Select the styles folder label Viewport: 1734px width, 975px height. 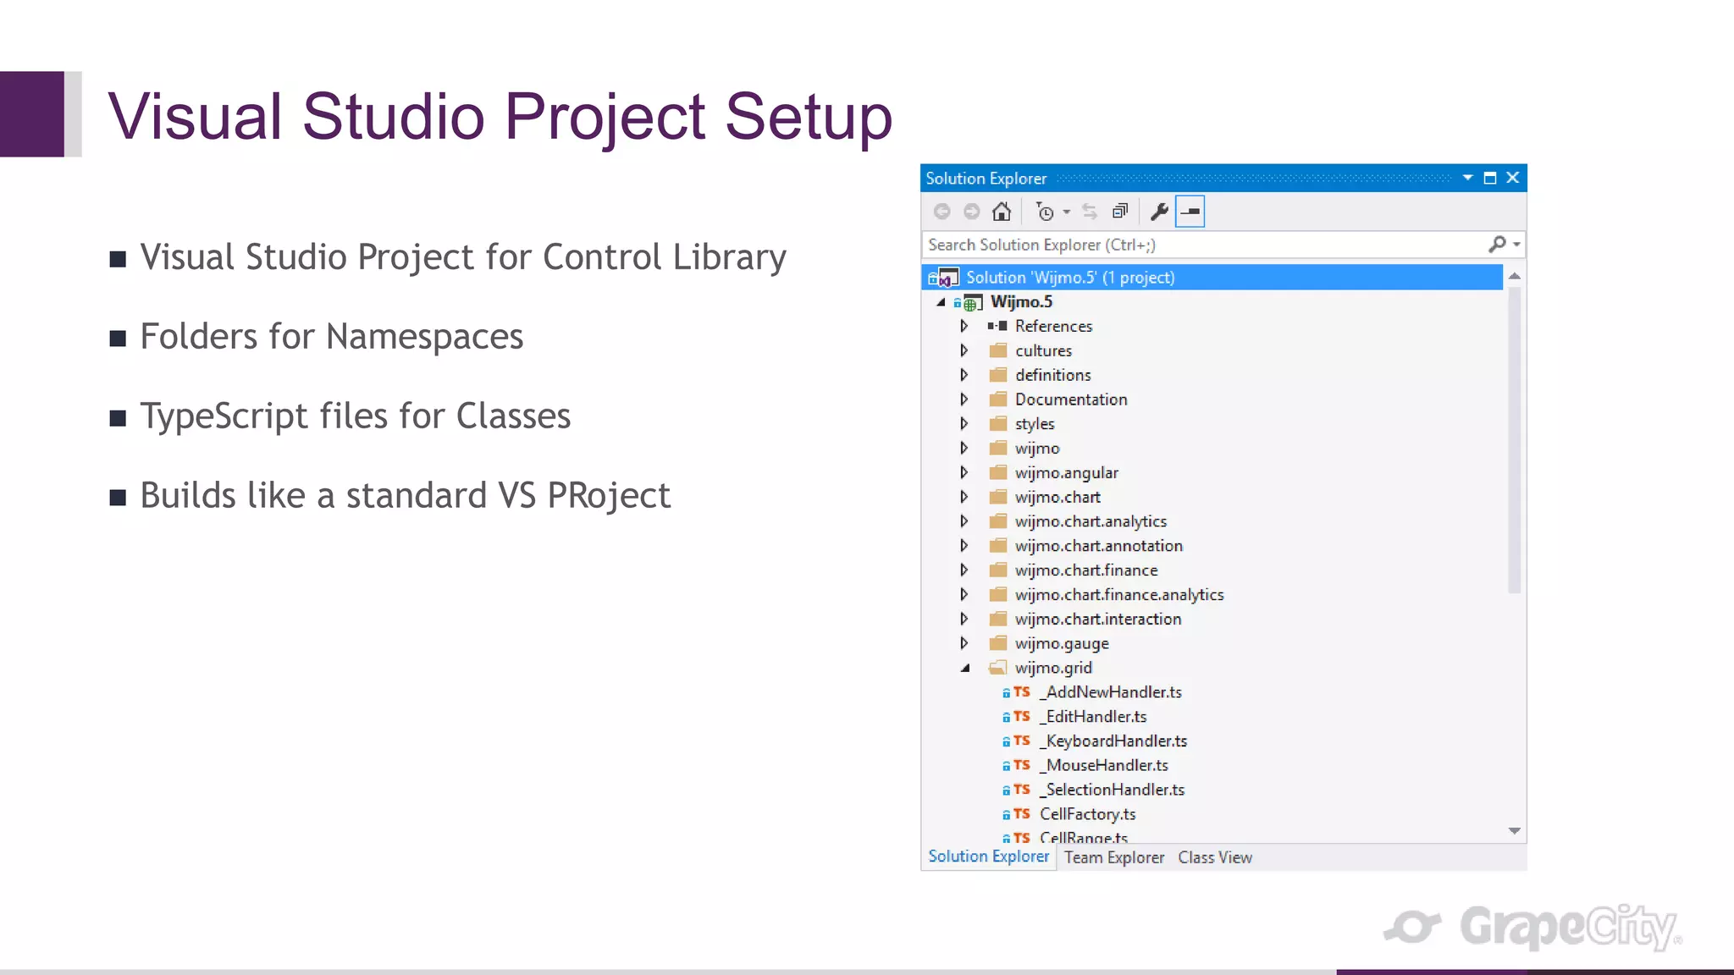pyautogui.click(x=1035, y=424)
